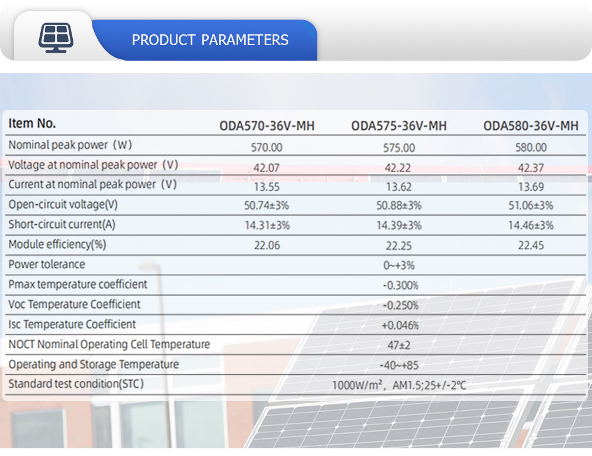Screen dimensions: 592x456
Task: Pick the 14.31±3% cell
Action: (268, 226)
